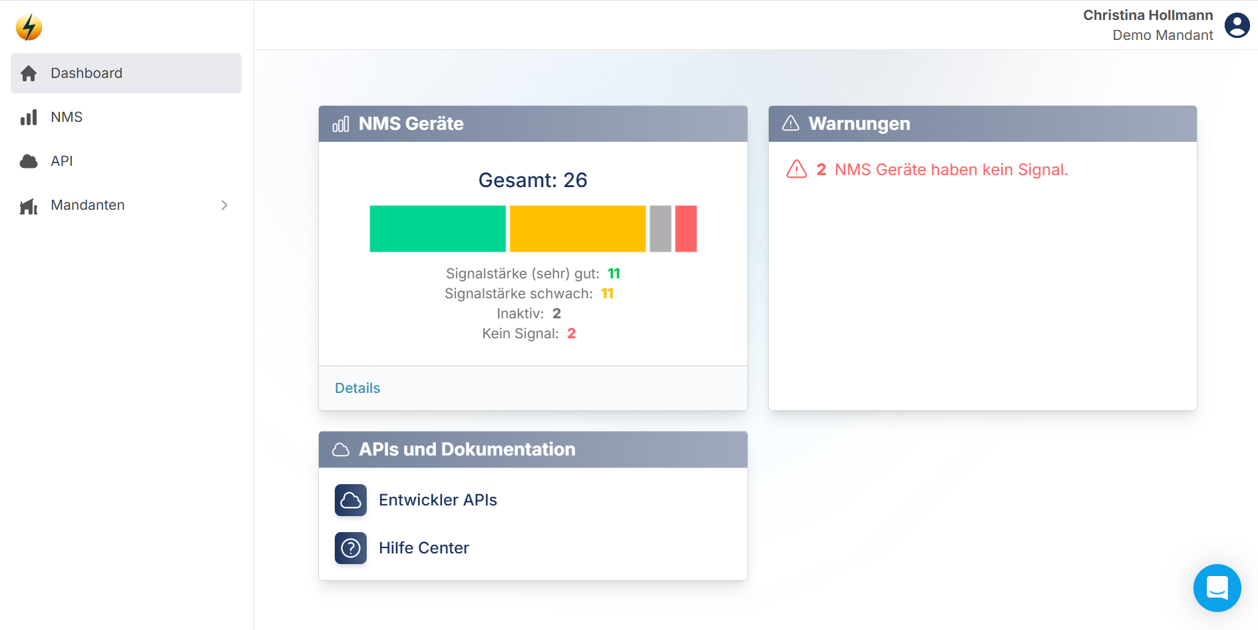1258x630 pixels.
Task: Click the NMS bar chart sidebar icon
Action: 29,118
